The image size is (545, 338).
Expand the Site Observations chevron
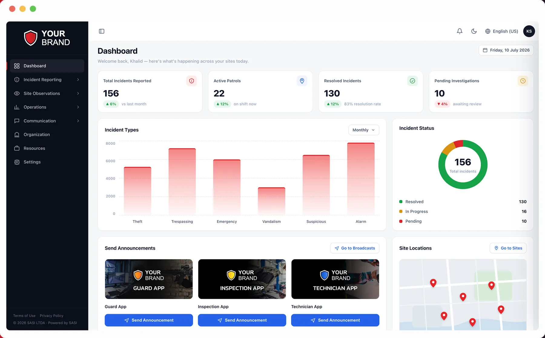(78, 93)
